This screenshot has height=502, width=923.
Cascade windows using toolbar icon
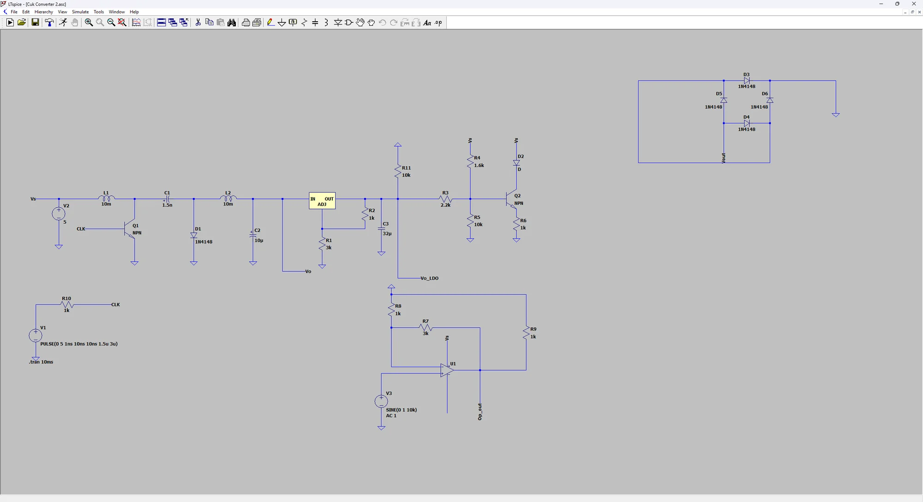[x=173, y=23]
